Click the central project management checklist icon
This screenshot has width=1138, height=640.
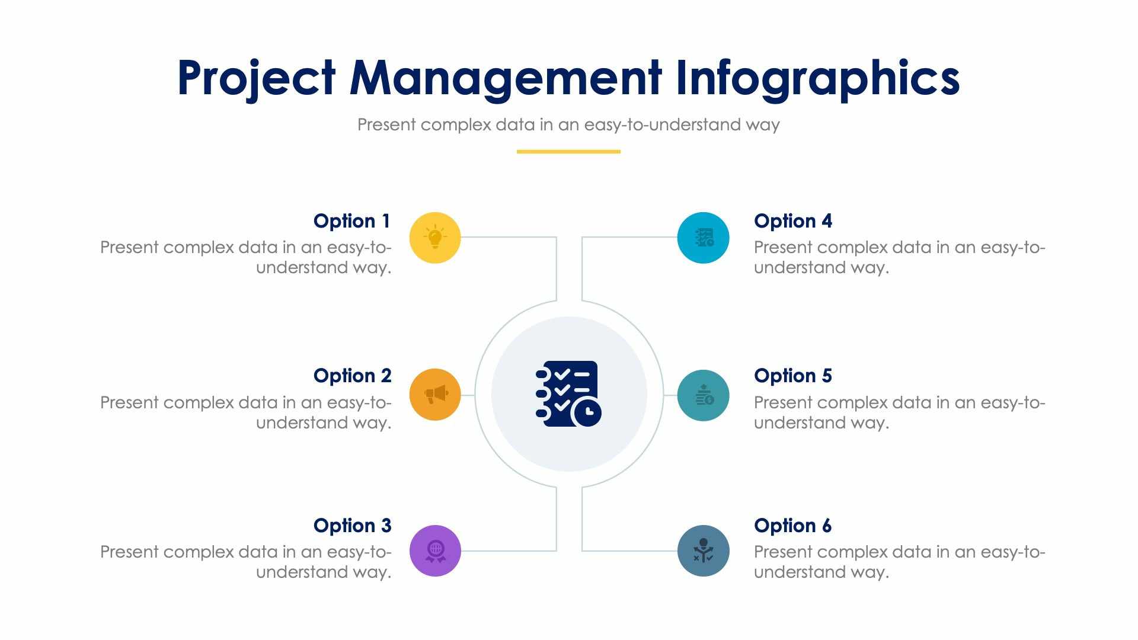[569, 389]
